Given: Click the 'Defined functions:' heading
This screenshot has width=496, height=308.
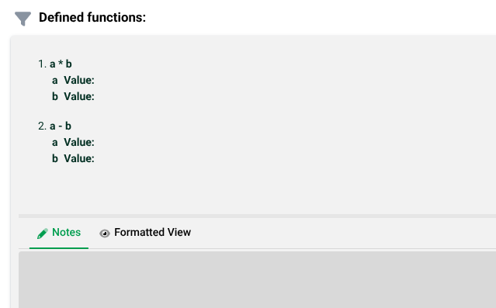Looking at the screenshot, I should pyautogui.click(x=92, y=17).
